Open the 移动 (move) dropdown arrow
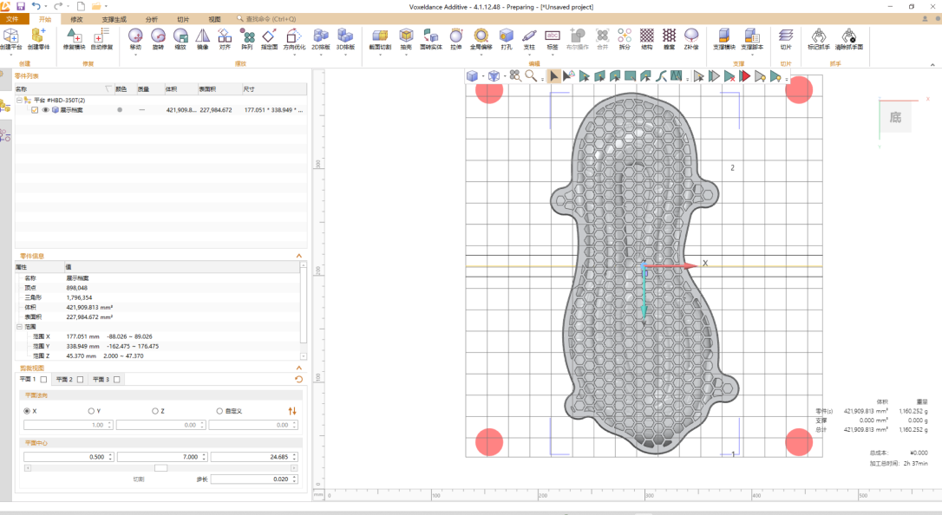Viewport: 942px width, 515px height. tap(135, 55)
